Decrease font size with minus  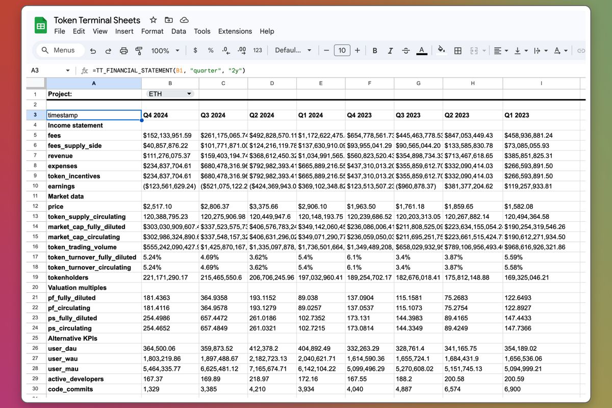click(x=326, y=50)
